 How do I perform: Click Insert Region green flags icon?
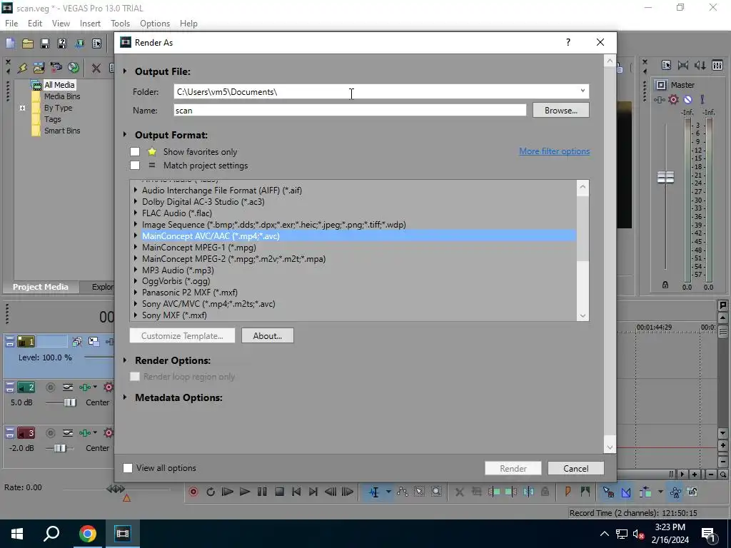coord(585,492)
